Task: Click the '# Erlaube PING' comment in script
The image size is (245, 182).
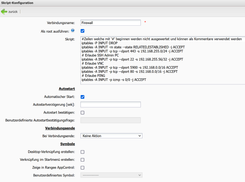Action: pyautogui.click(x=94, y=75)
